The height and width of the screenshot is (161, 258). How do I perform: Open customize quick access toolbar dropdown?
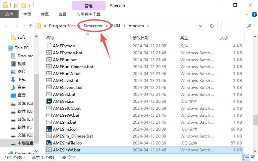30,5
